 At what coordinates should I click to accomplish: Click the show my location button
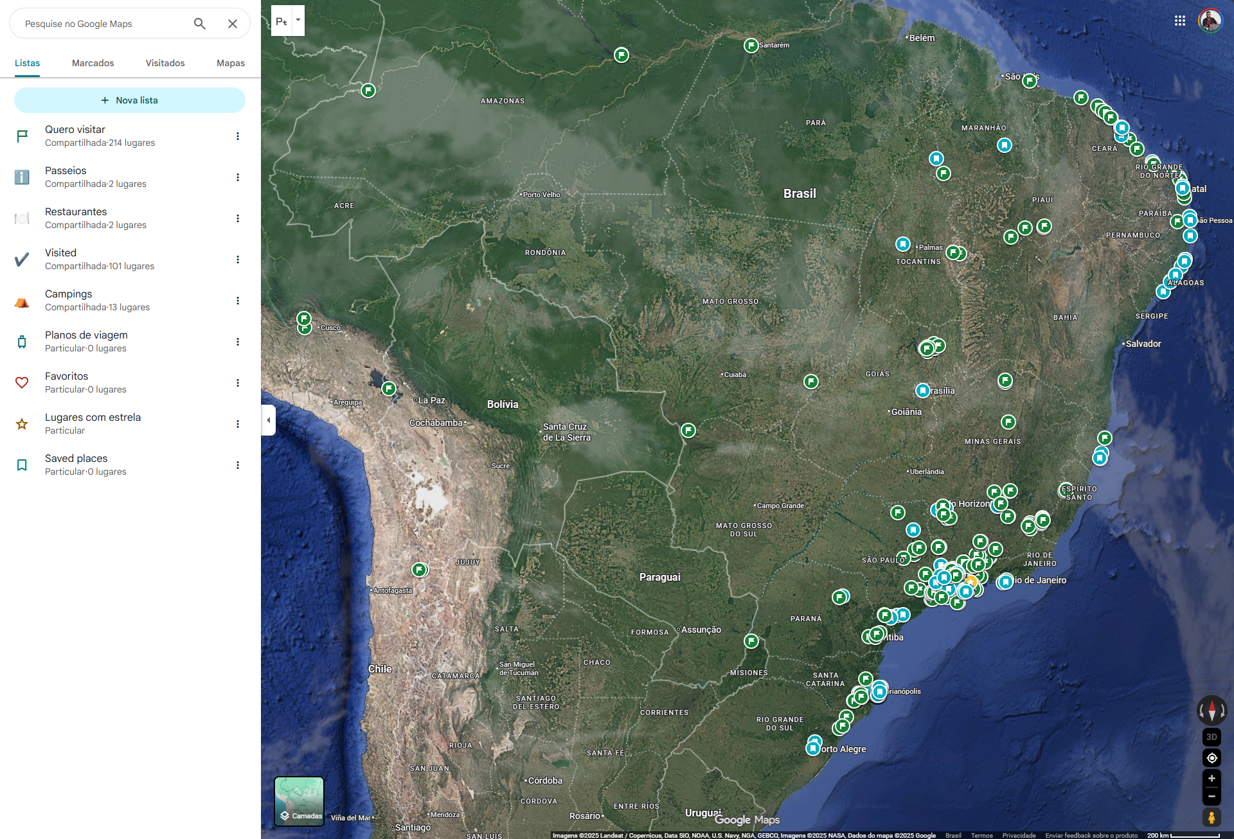click(x=1212, y=758)
